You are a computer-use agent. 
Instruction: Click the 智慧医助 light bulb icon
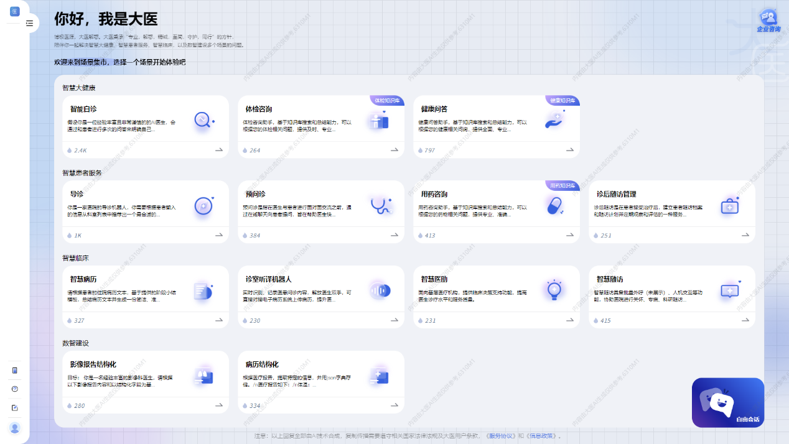(554, 290)
